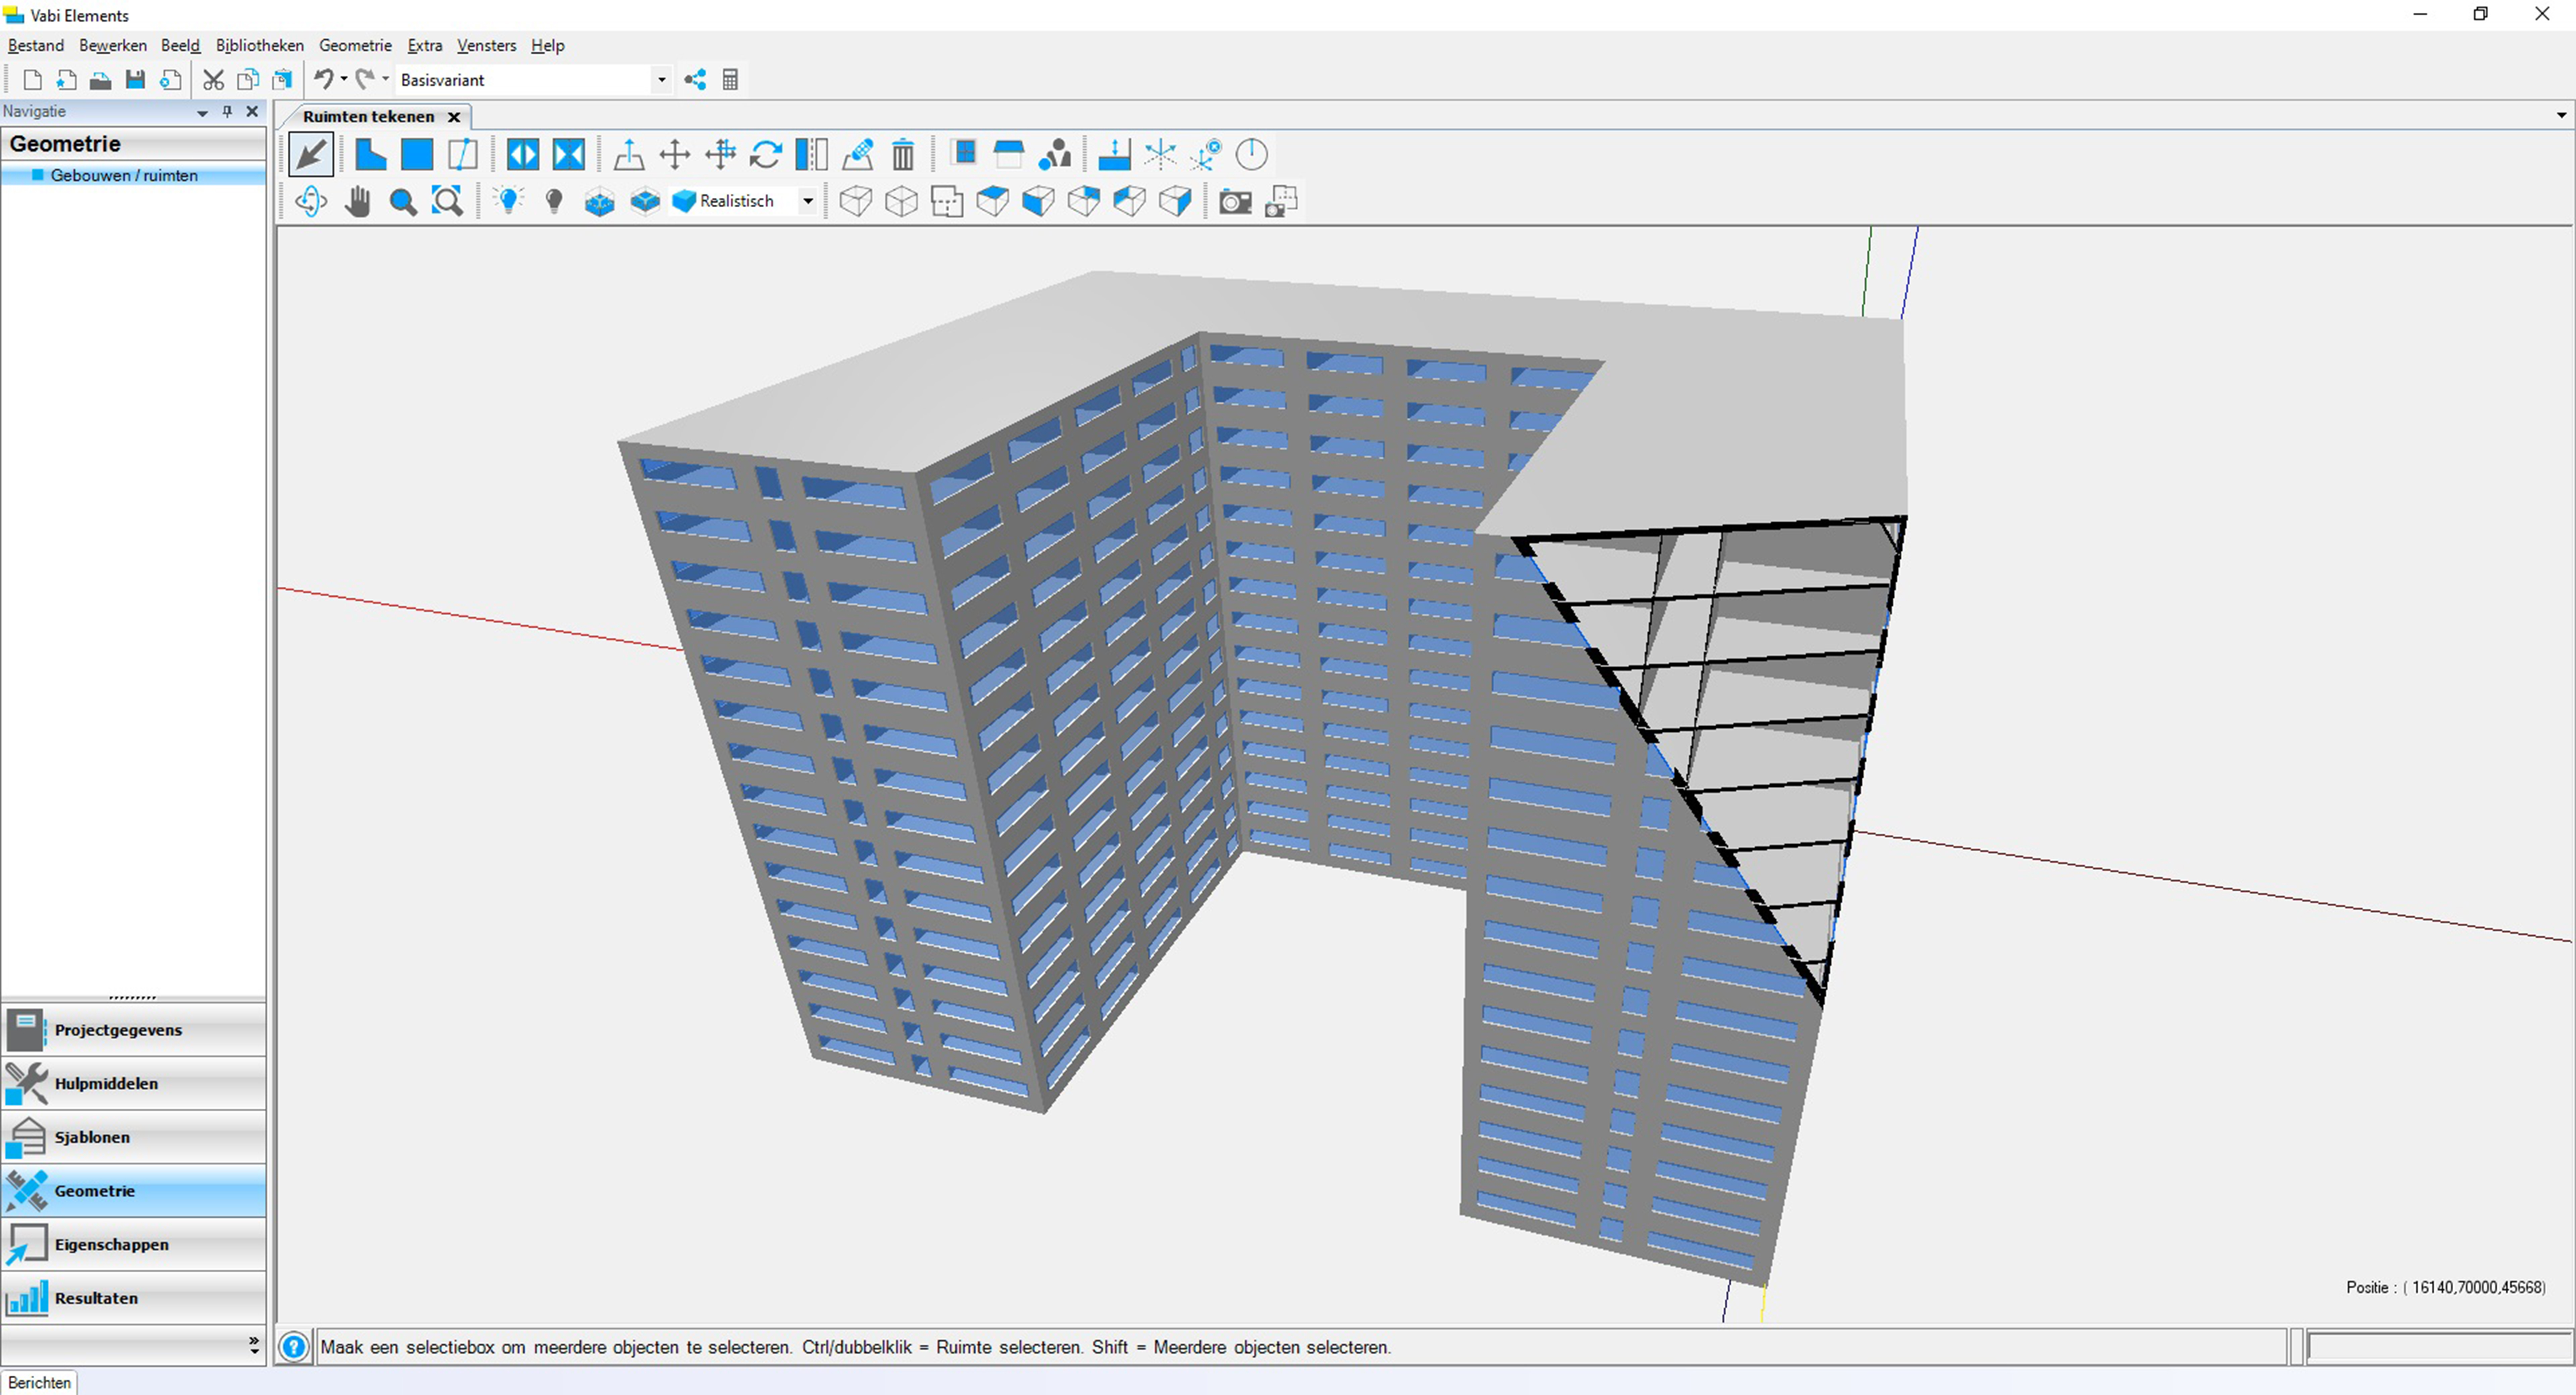Open the redo history dropdown arrow

pos(386,80)
